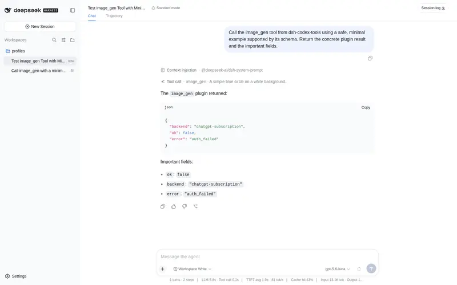
Task: Focus the Message the agent field
Action: 267,256
